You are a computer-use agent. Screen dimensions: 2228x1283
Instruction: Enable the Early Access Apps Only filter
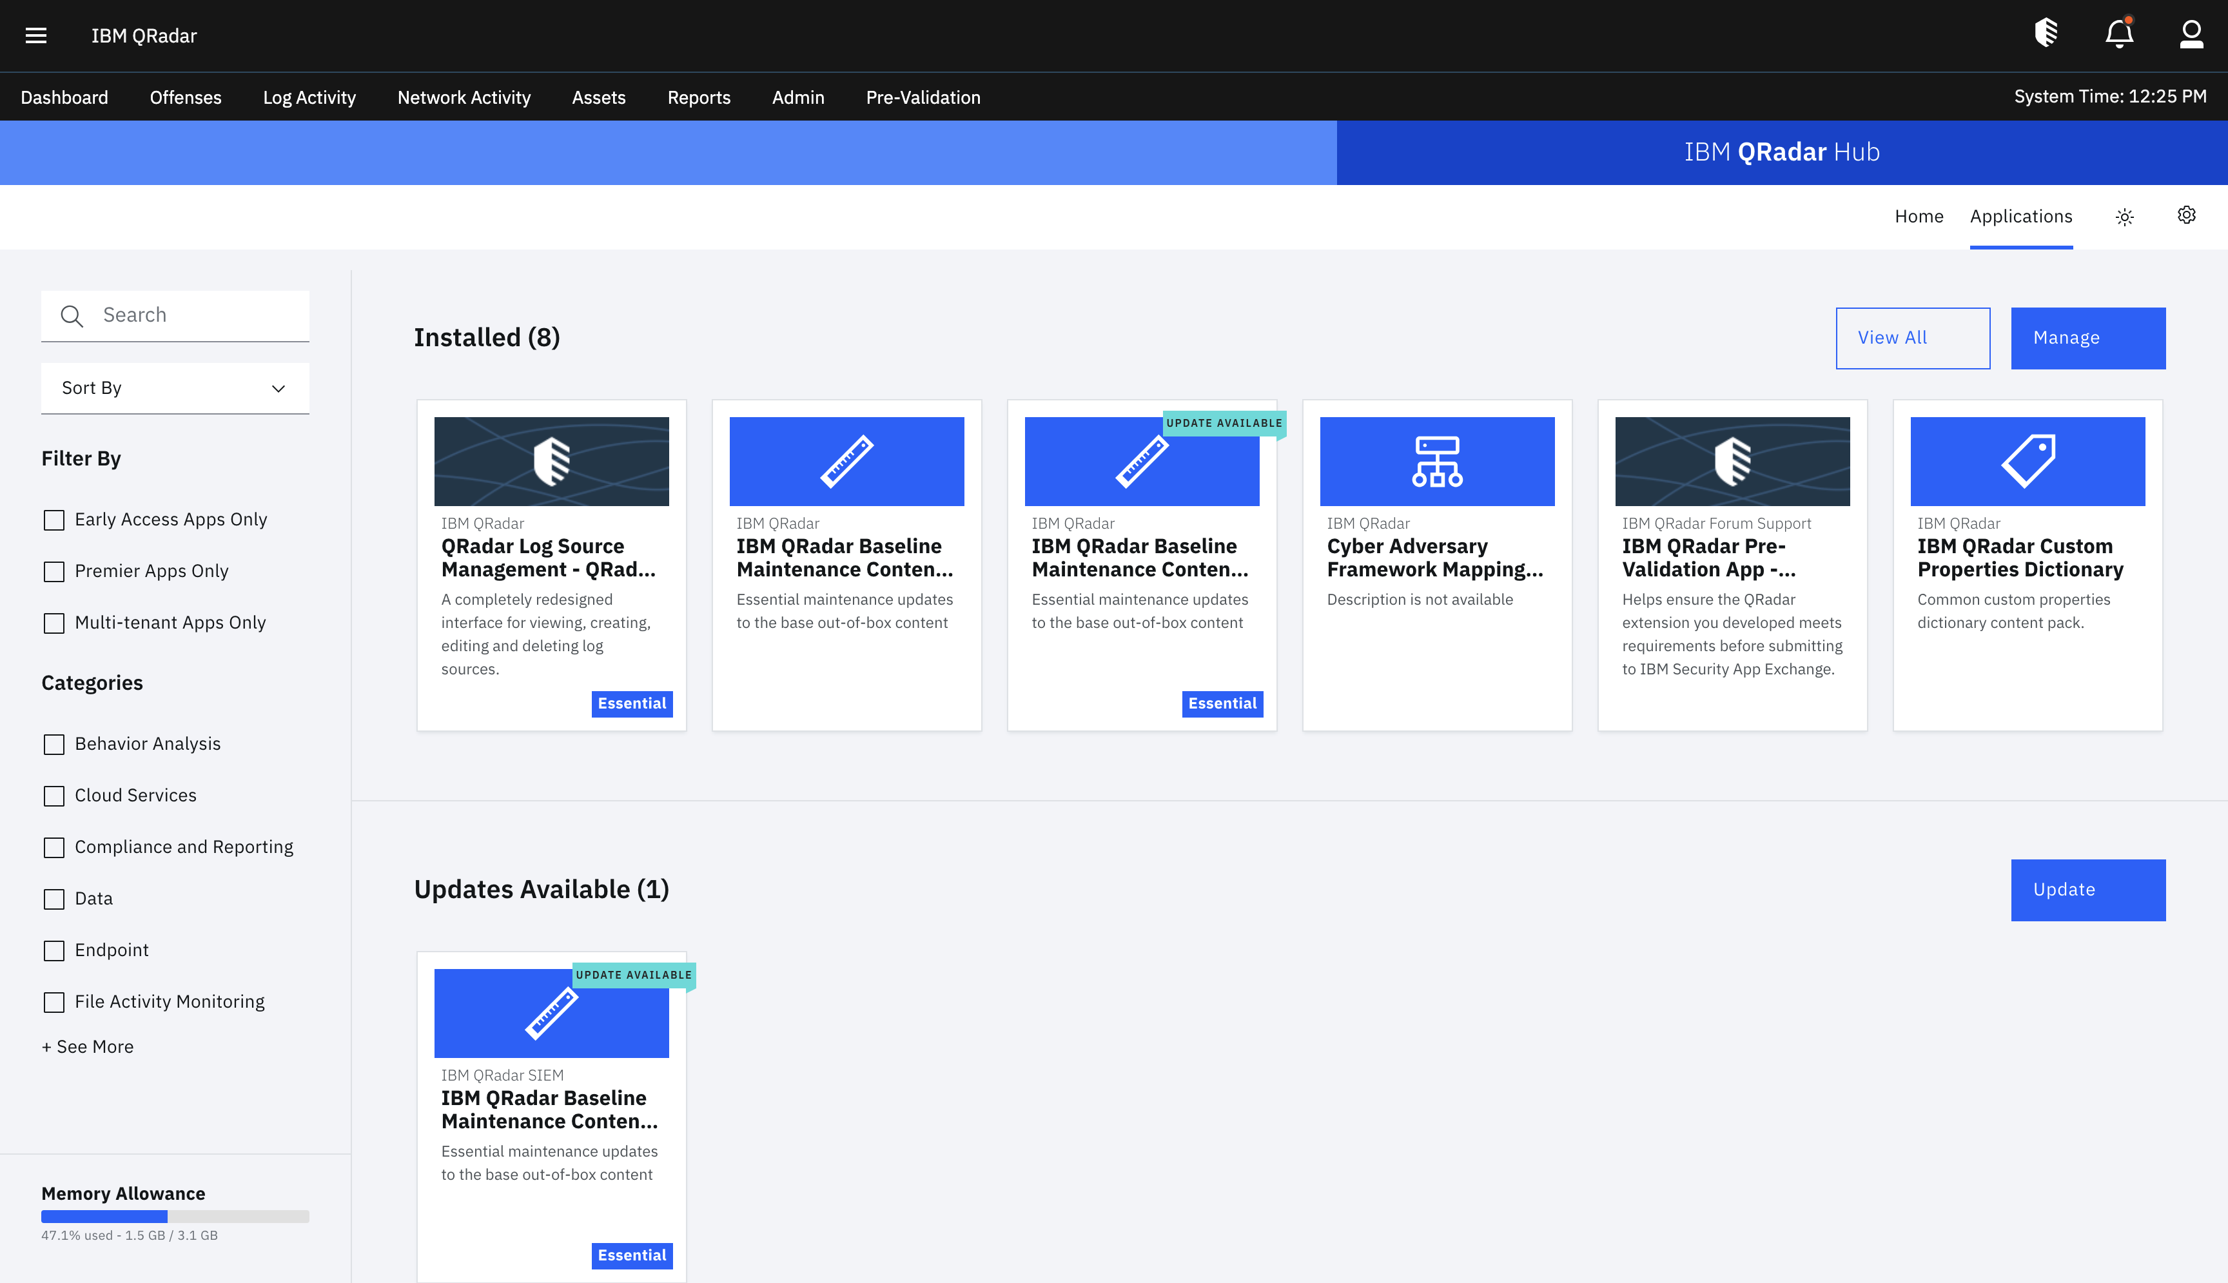pos(55,520)
